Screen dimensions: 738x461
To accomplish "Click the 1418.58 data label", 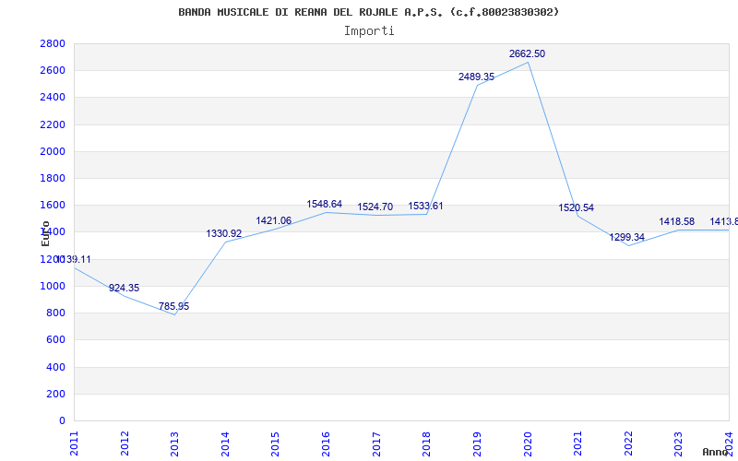I will (677, 221).
